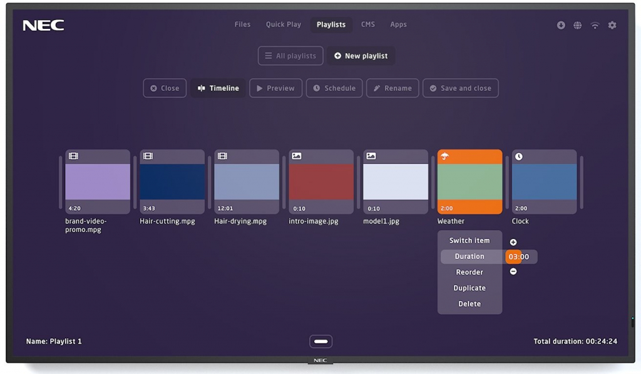Choose Reorder from the item menu
The image size is (641, 374).
click(469, 272)
